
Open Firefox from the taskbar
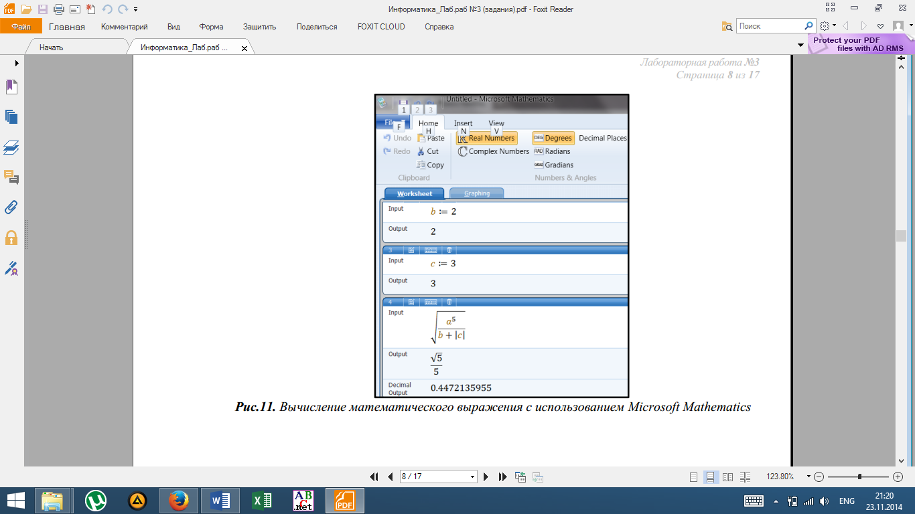coord(178,501)
